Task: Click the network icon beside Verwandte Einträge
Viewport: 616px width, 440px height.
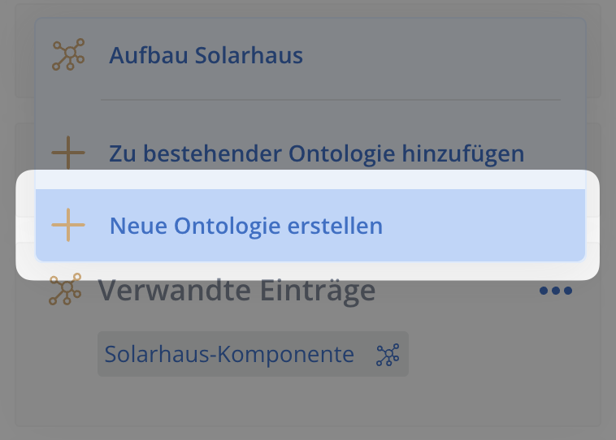Action: 65,289
